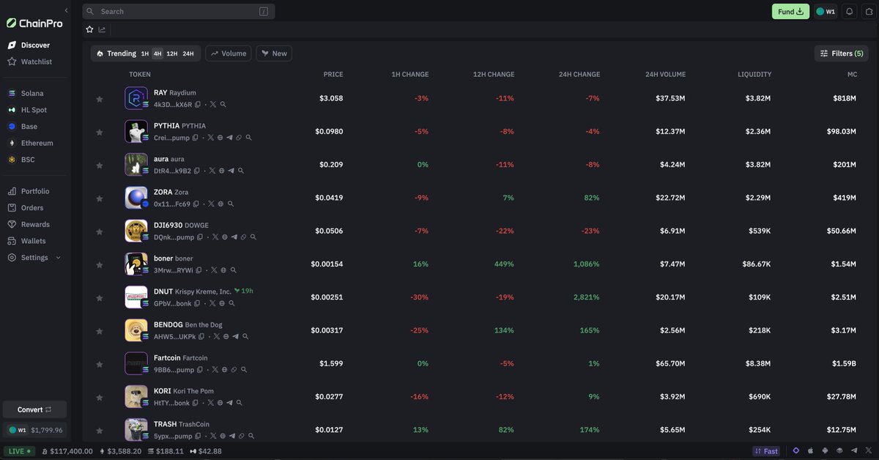Open the X icon for DNUT Krispy Kreme
879x460 pixels.
[x=212, y=303]
